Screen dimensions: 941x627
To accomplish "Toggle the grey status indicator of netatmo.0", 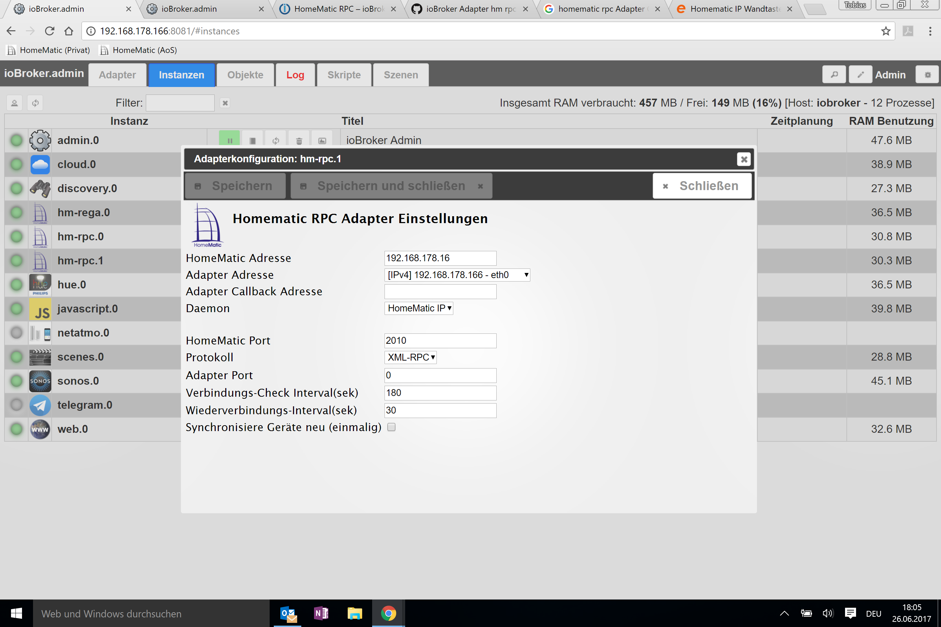I will pos(17,333).
